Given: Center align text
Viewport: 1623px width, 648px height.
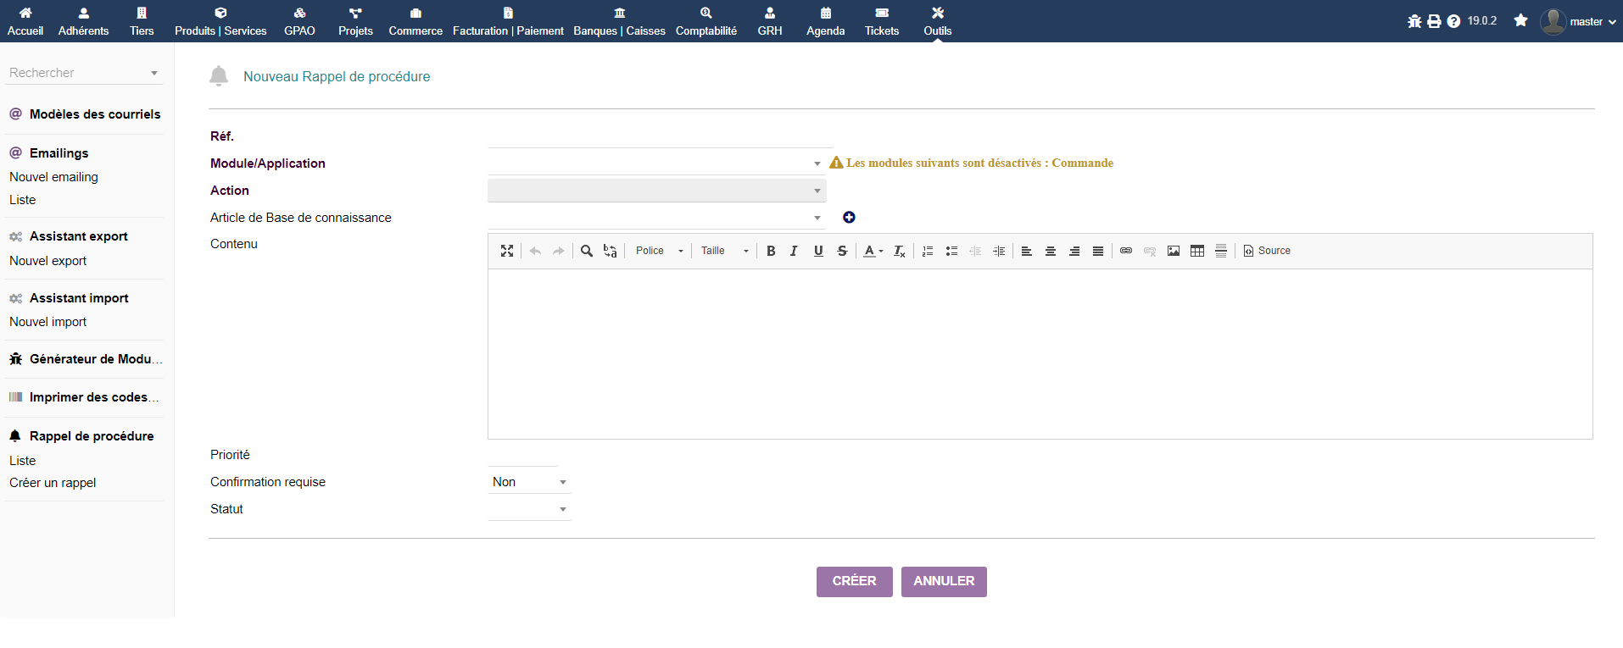Looking at the screenshot, I should [x=1051, y=251].
